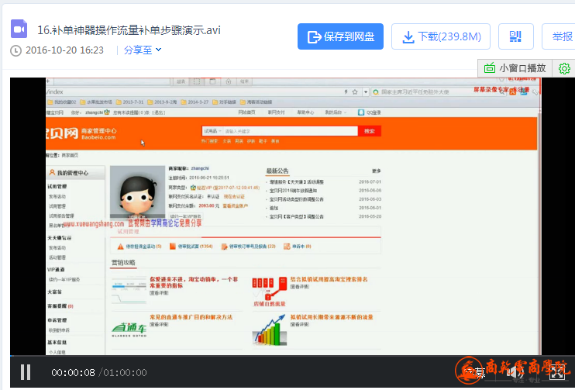
Task: Seek using the thin video progress bar
Action: pyautogui.click(x=292, y=356)
